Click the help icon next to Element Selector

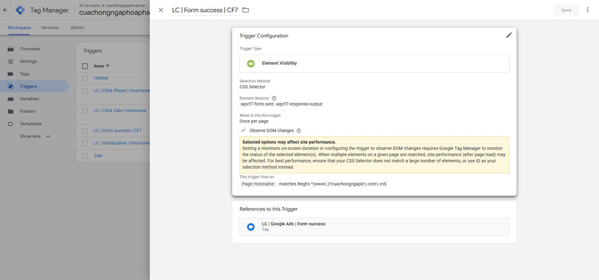(274, 98)
